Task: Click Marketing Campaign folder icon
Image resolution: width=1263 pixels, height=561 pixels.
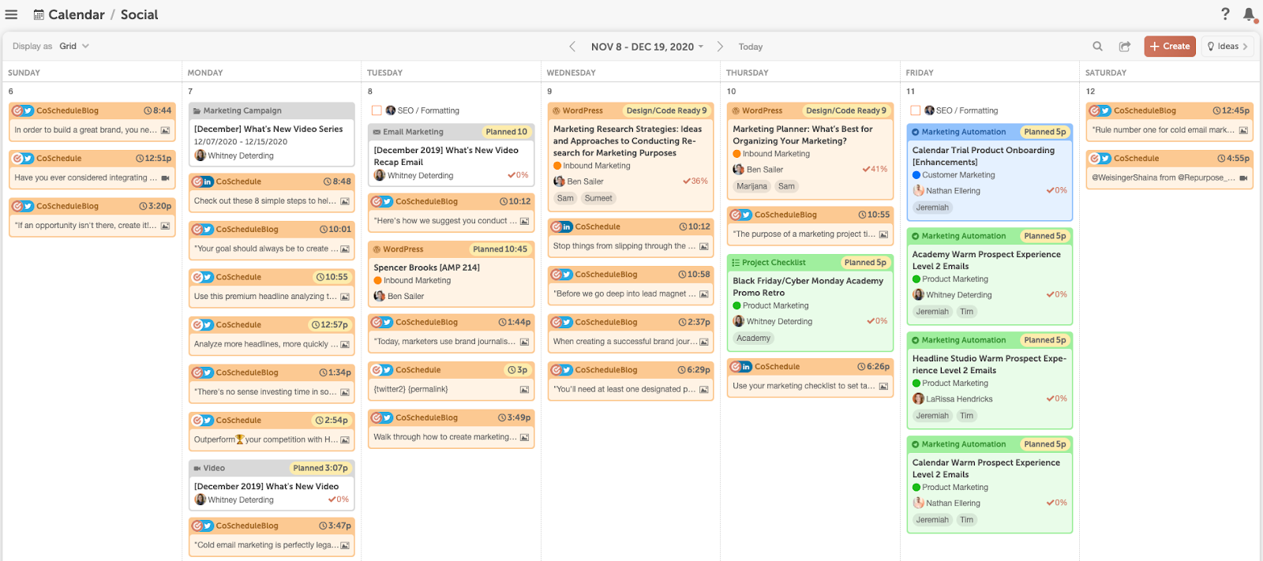Action: click(197, 111)
